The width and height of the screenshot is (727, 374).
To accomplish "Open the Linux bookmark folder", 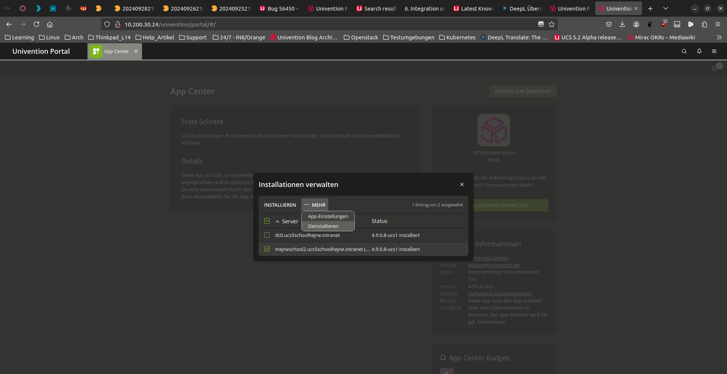I will [x=49, y=37].
